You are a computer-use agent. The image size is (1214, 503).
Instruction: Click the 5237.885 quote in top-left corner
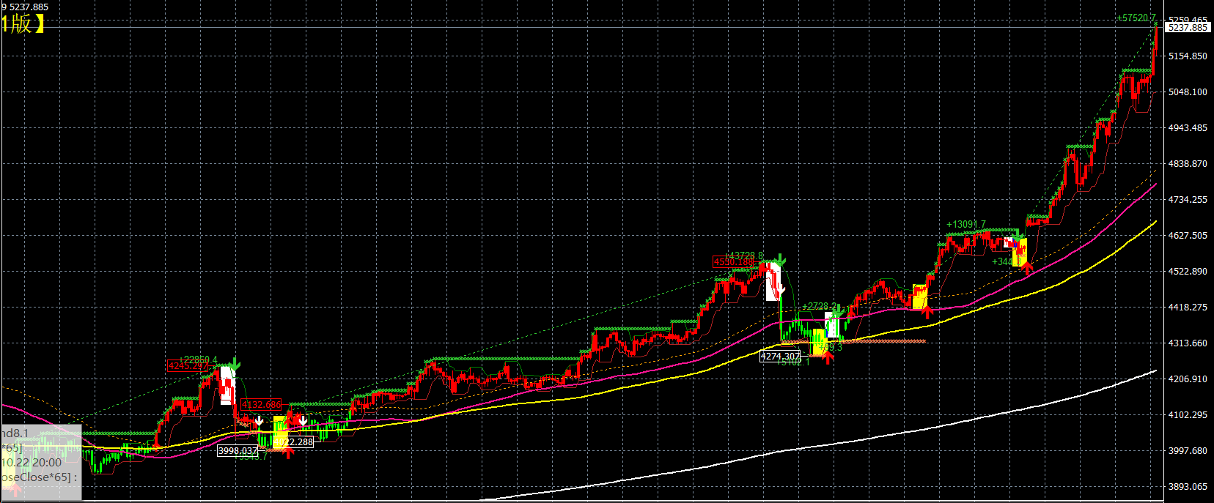click(29, 7)
